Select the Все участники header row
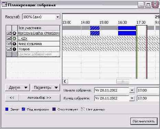The width and height of the screenshot is (160, 129). (x=39, y=28)
